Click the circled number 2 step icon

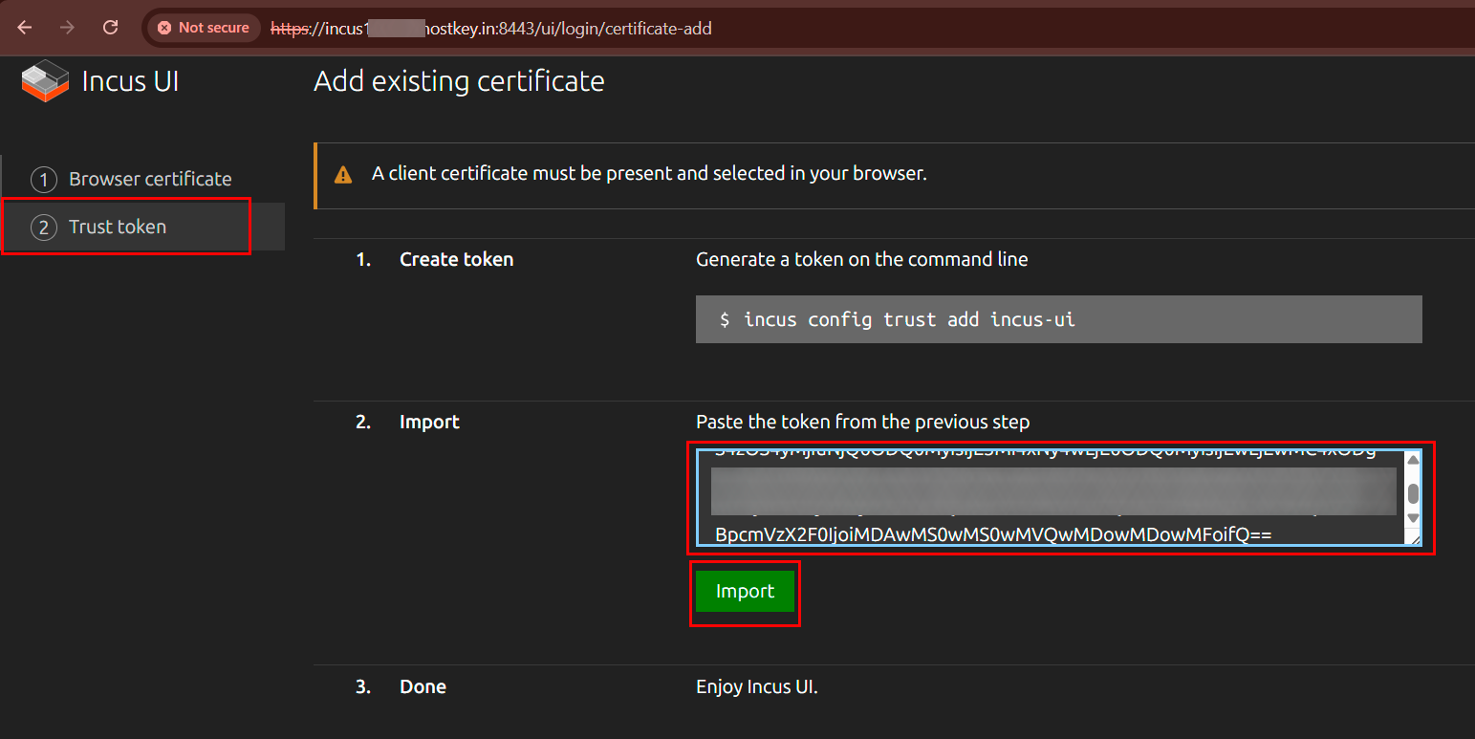pos(44,228)
